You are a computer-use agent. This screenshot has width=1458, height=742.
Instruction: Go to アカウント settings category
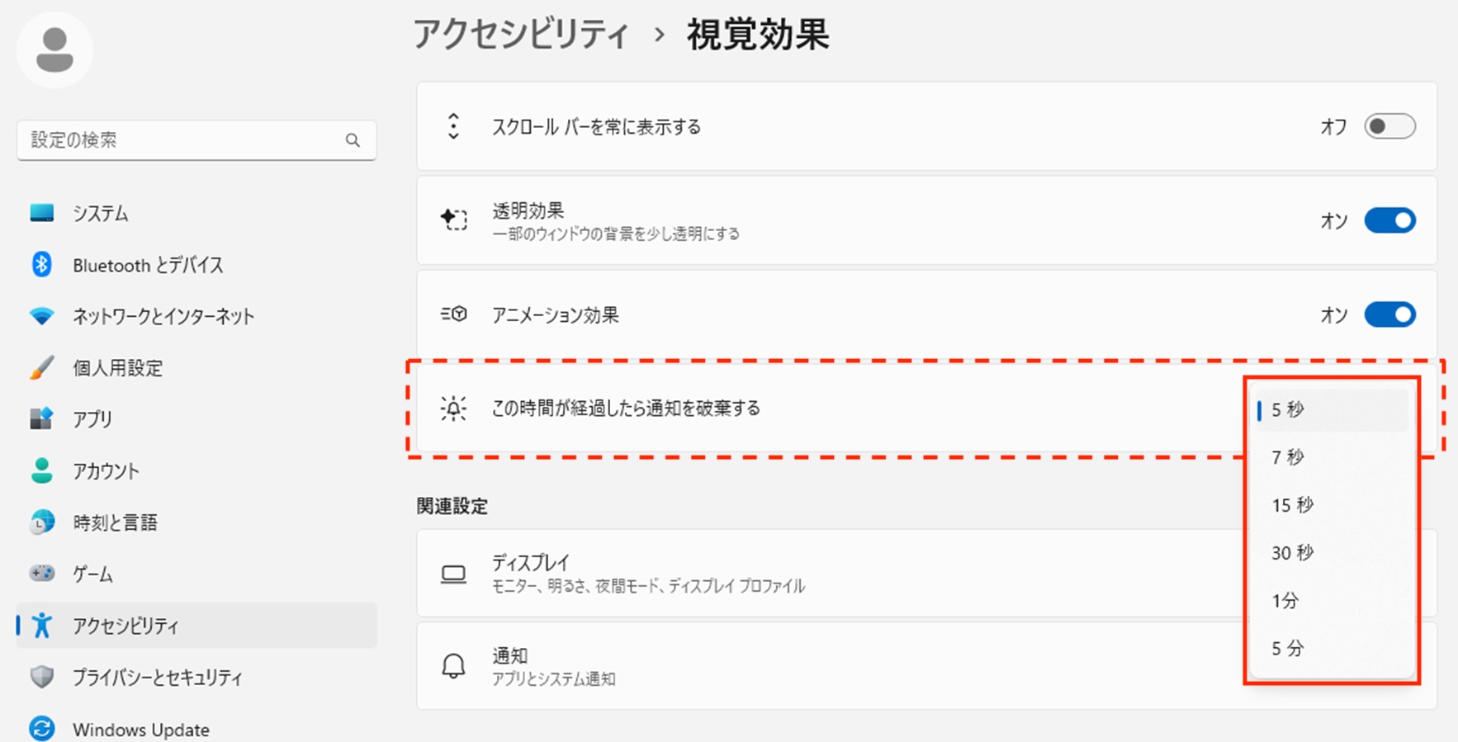tap(106, 471)
